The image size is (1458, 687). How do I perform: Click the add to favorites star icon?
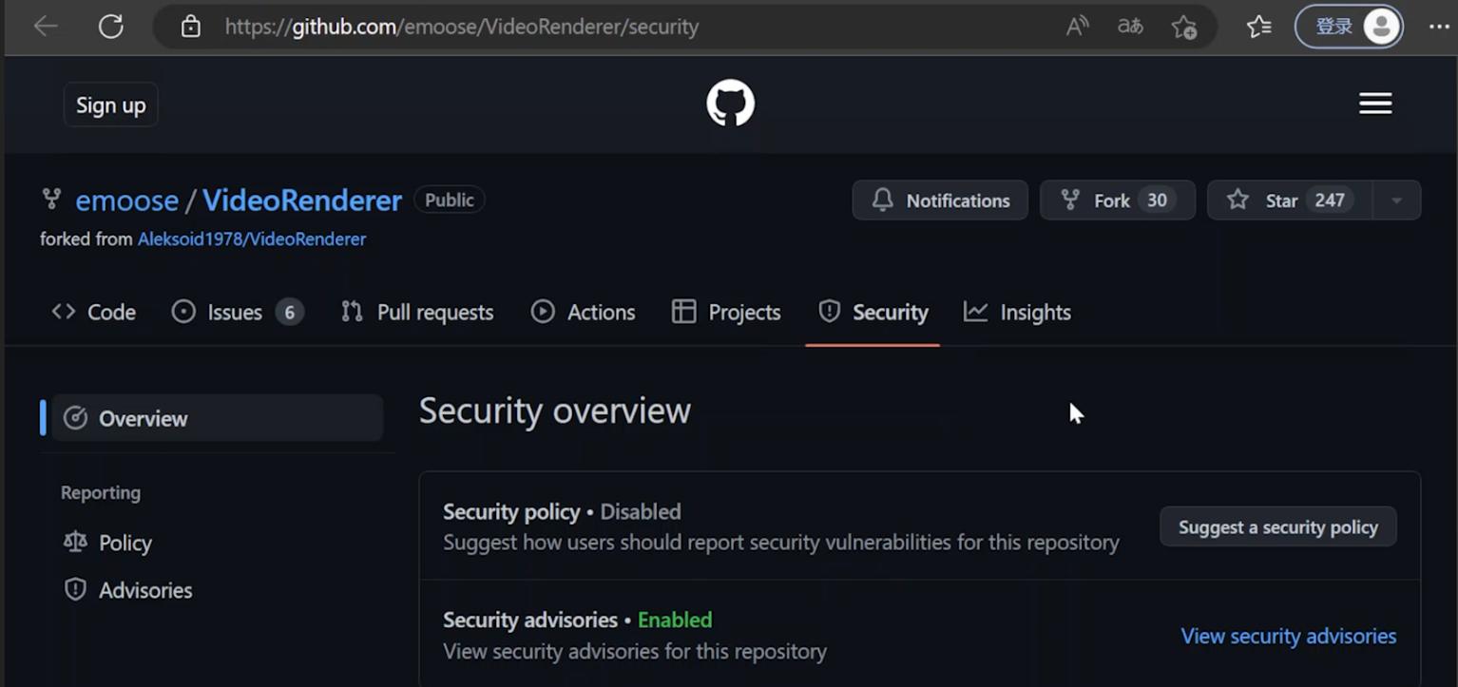(1184, 27)
